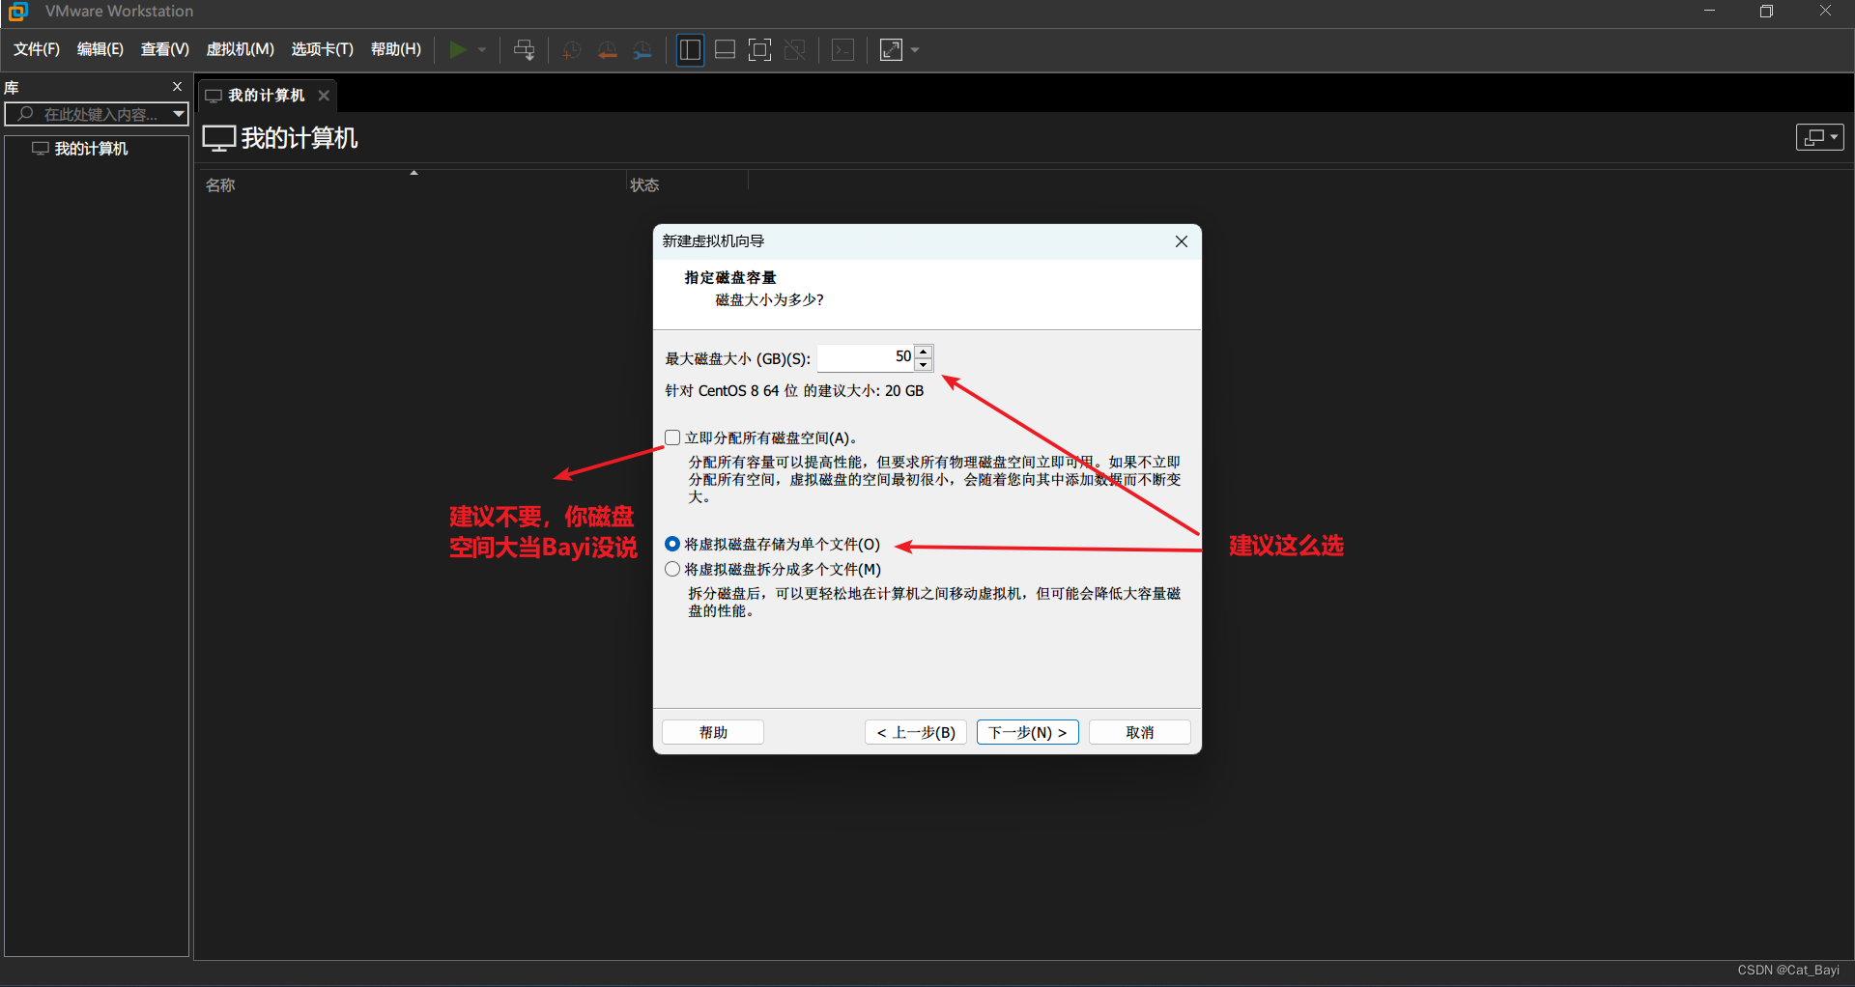Expand the stretch display dropdown arrow
Viewport: 1855px width, 987px height.
(x=915, y=49)
